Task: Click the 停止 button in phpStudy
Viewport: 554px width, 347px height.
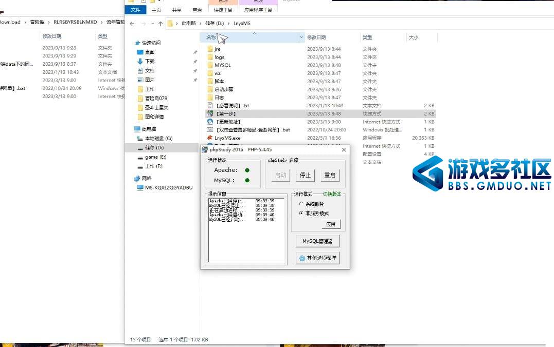Action: pos(305,175)
